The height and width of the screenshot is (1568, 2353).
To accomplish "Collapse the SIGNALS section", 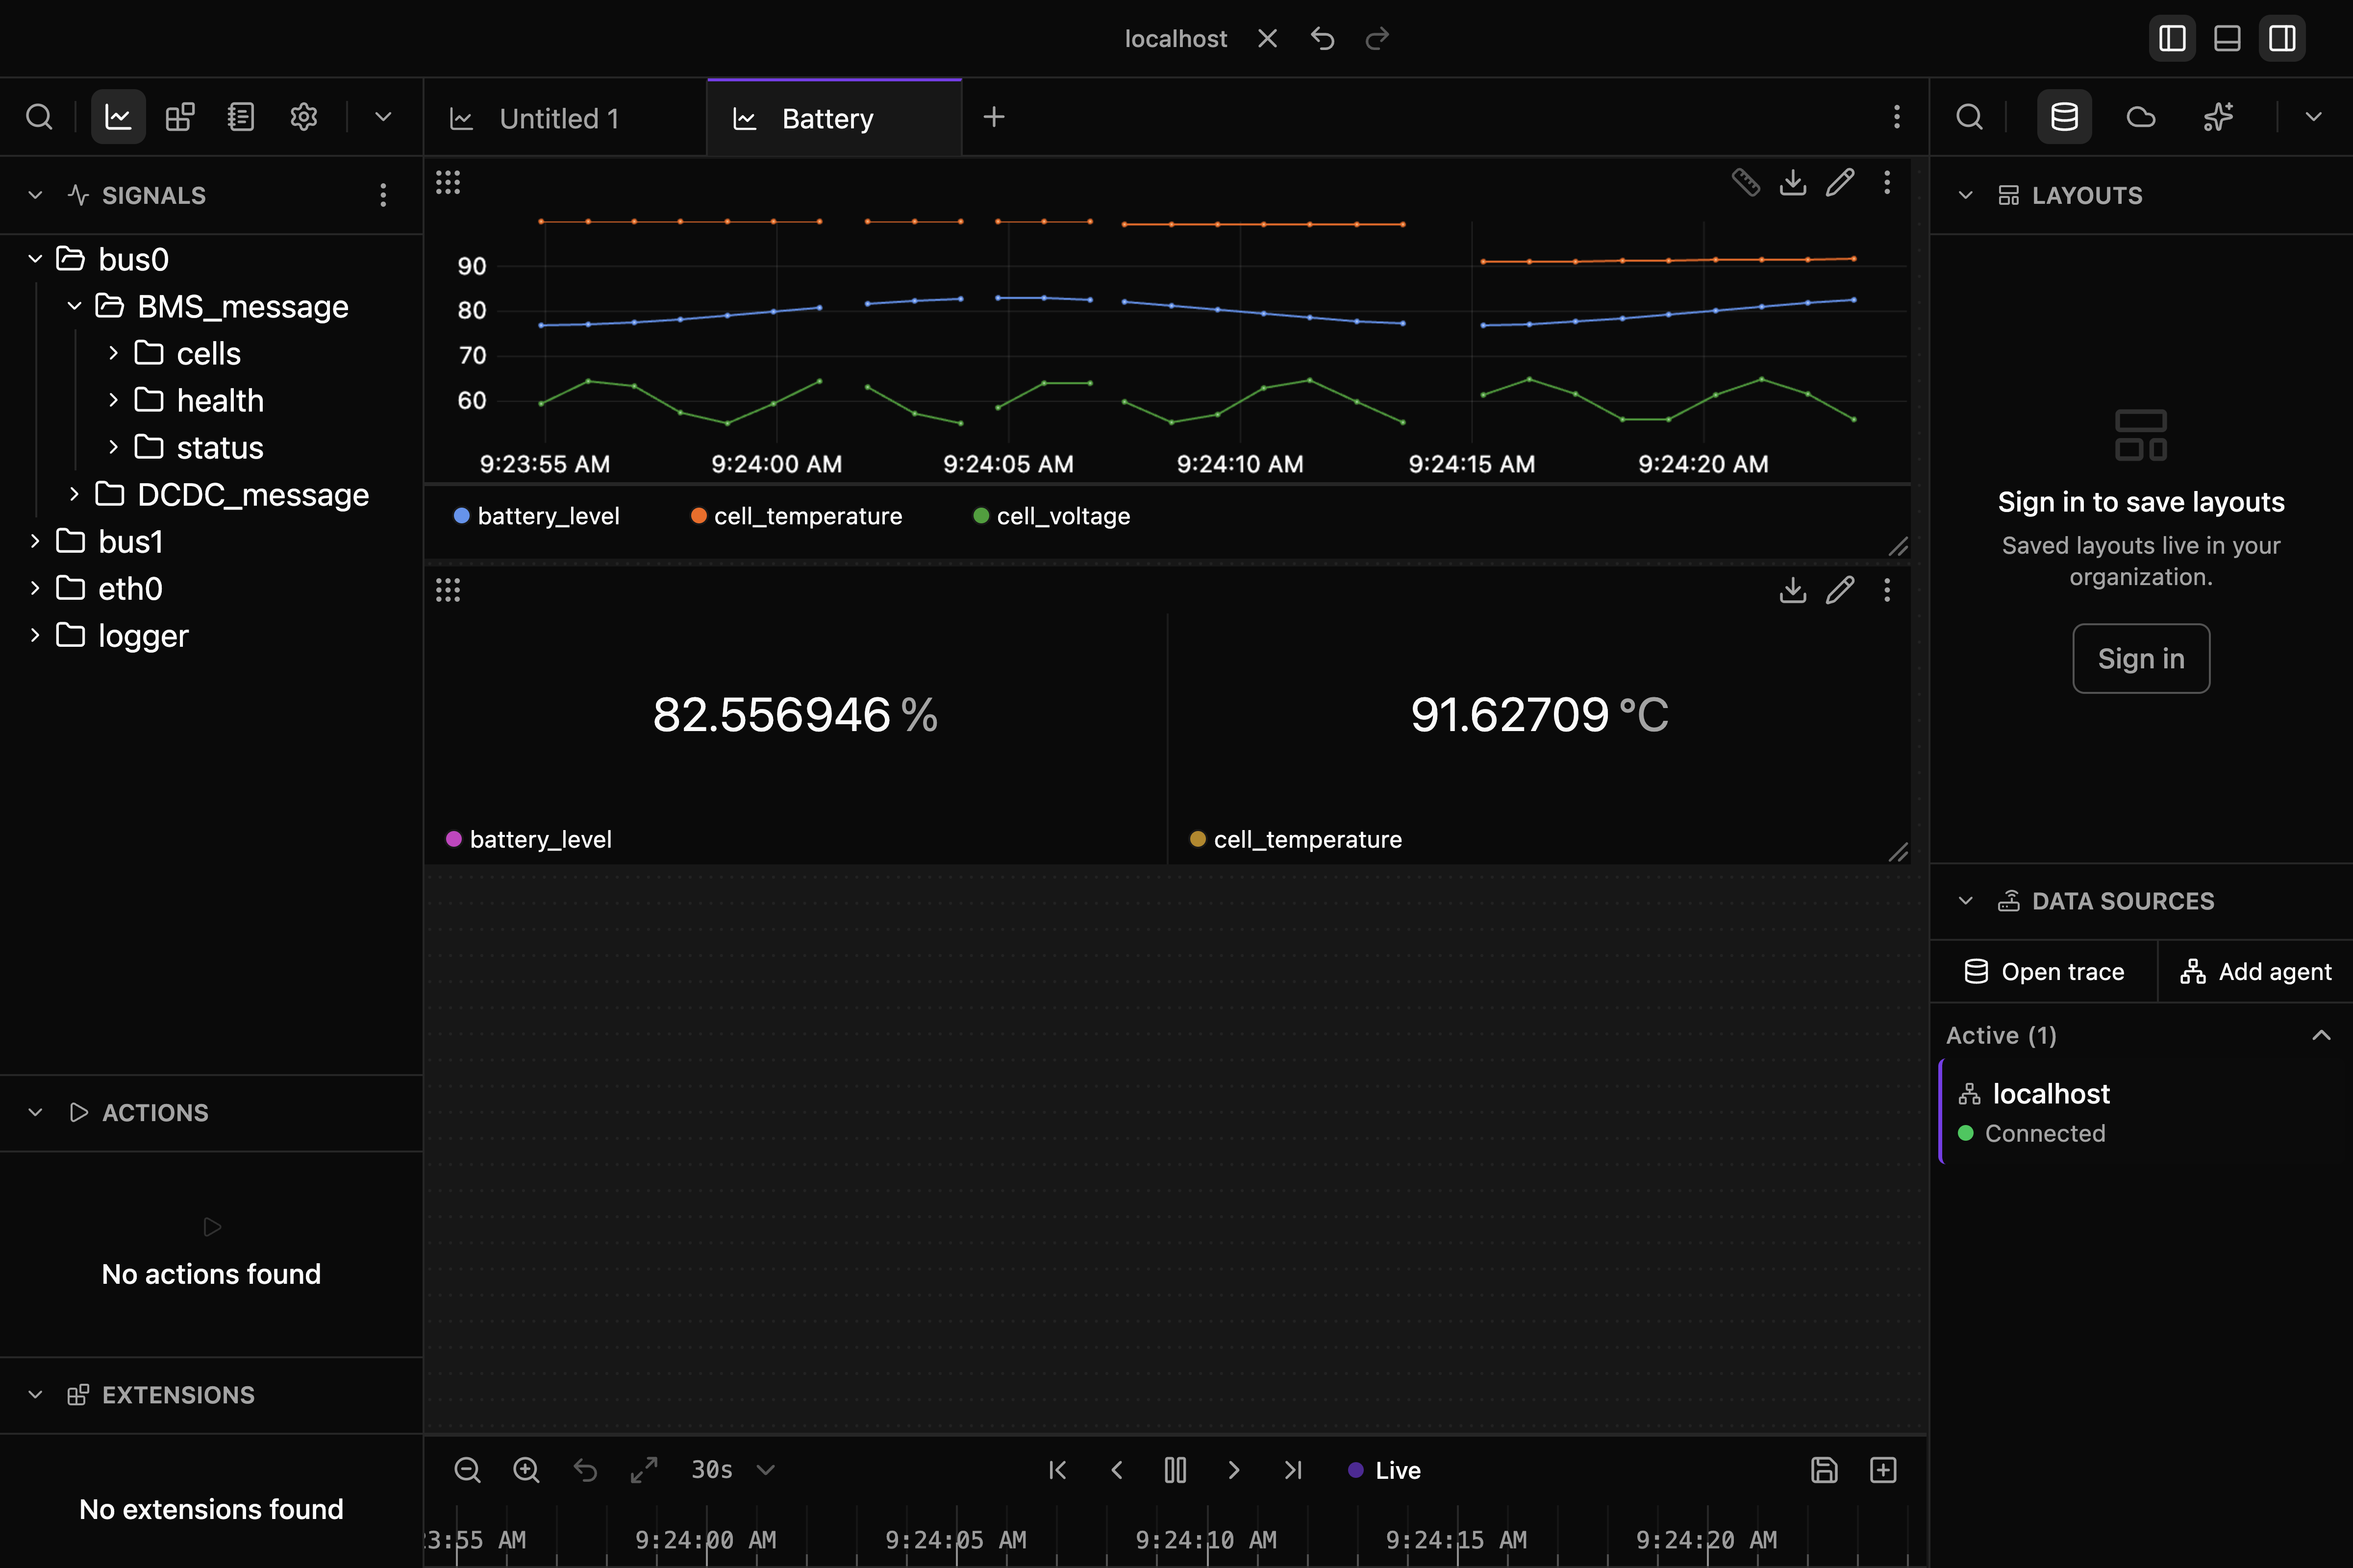I will tap(36, 195).
